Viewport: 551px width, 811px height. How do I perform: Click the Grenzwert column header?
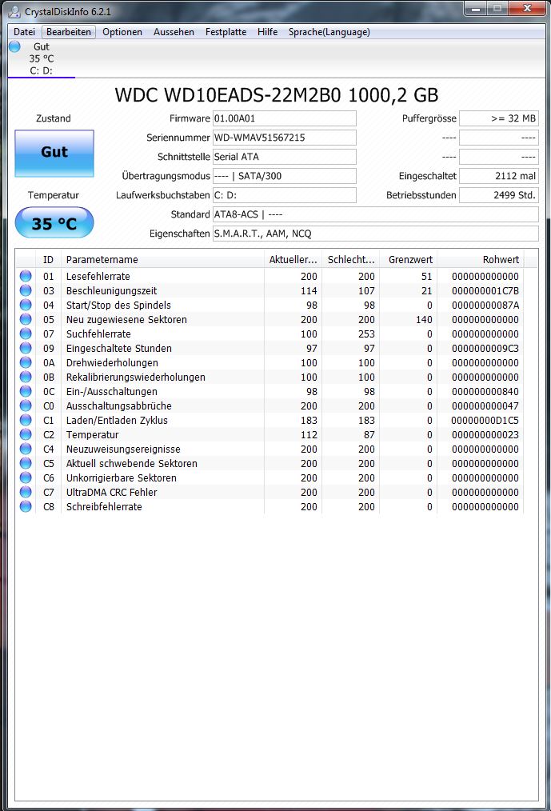pos(408,260)
